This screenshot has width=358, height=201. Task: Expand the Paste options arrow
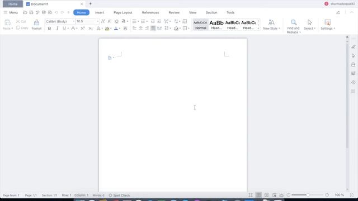[12, 28]
